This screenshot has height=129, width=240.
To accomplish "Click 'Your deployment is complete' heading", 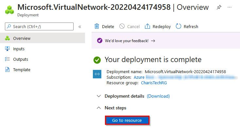I will pyautogui.click(x=153, y=60).
